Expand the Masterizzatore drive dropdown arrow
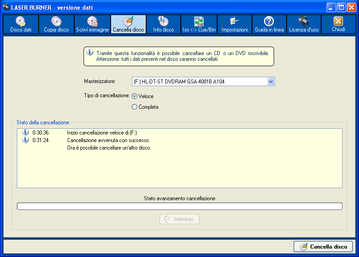 pyautogui.click(x=271, y=81)
